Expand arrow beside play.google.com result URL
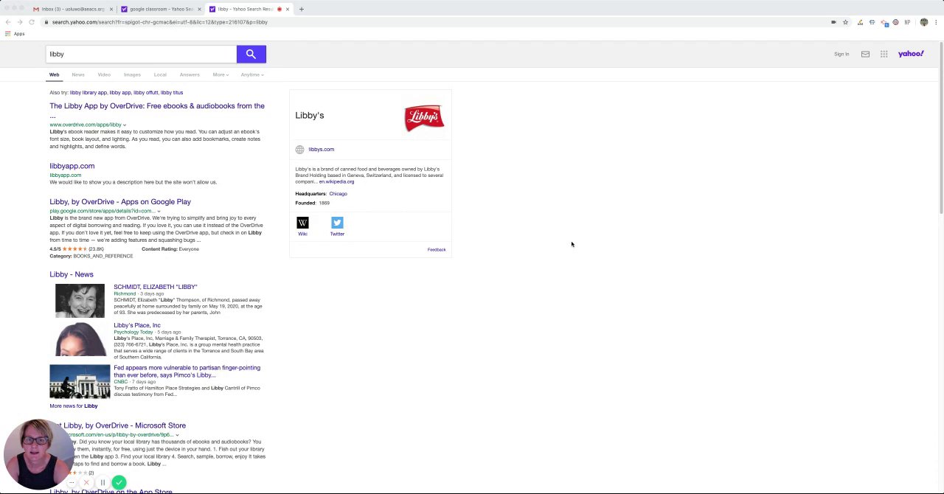The image size is (944, 494). (159, 212)
